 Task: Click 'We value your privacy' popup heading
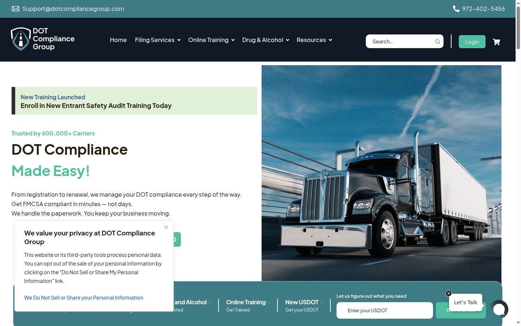[89, 238]
